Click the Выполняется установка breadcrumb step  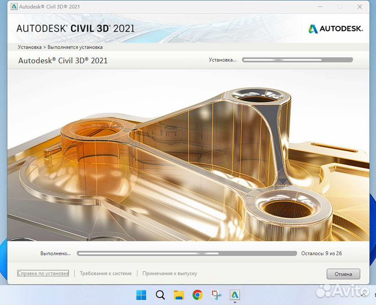coord(75,47)
